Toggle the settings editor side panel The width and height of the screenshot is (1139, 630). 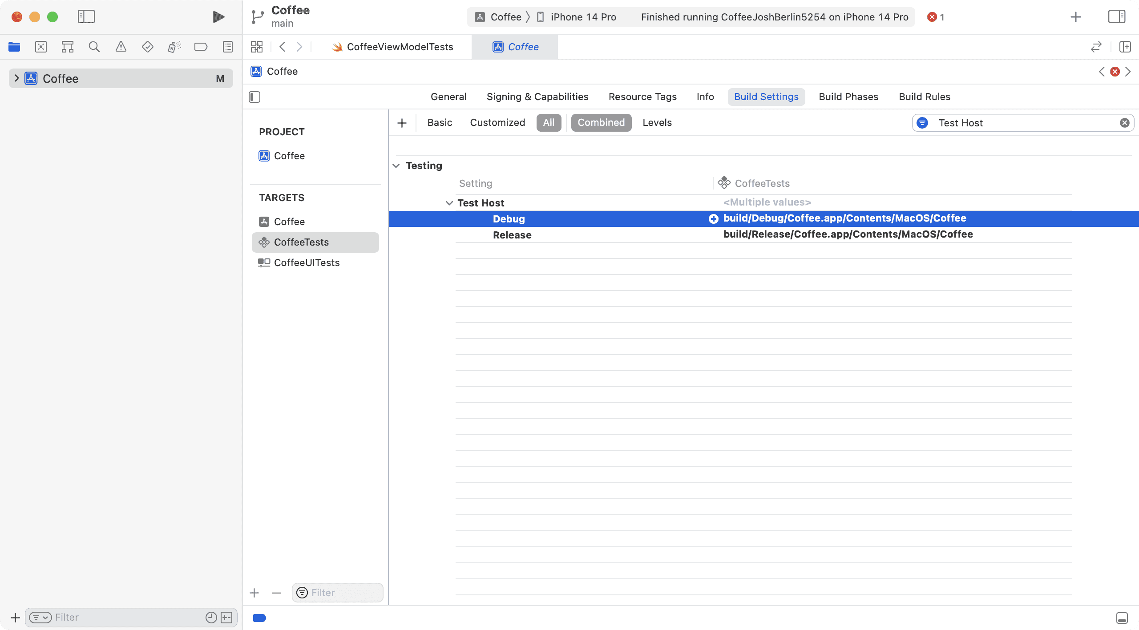click(x=254, y=97)
